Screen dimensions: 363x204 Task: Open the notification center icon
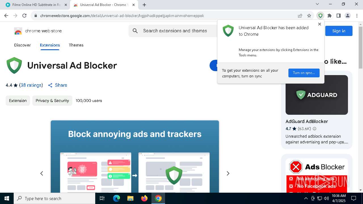tap(354, 198)
